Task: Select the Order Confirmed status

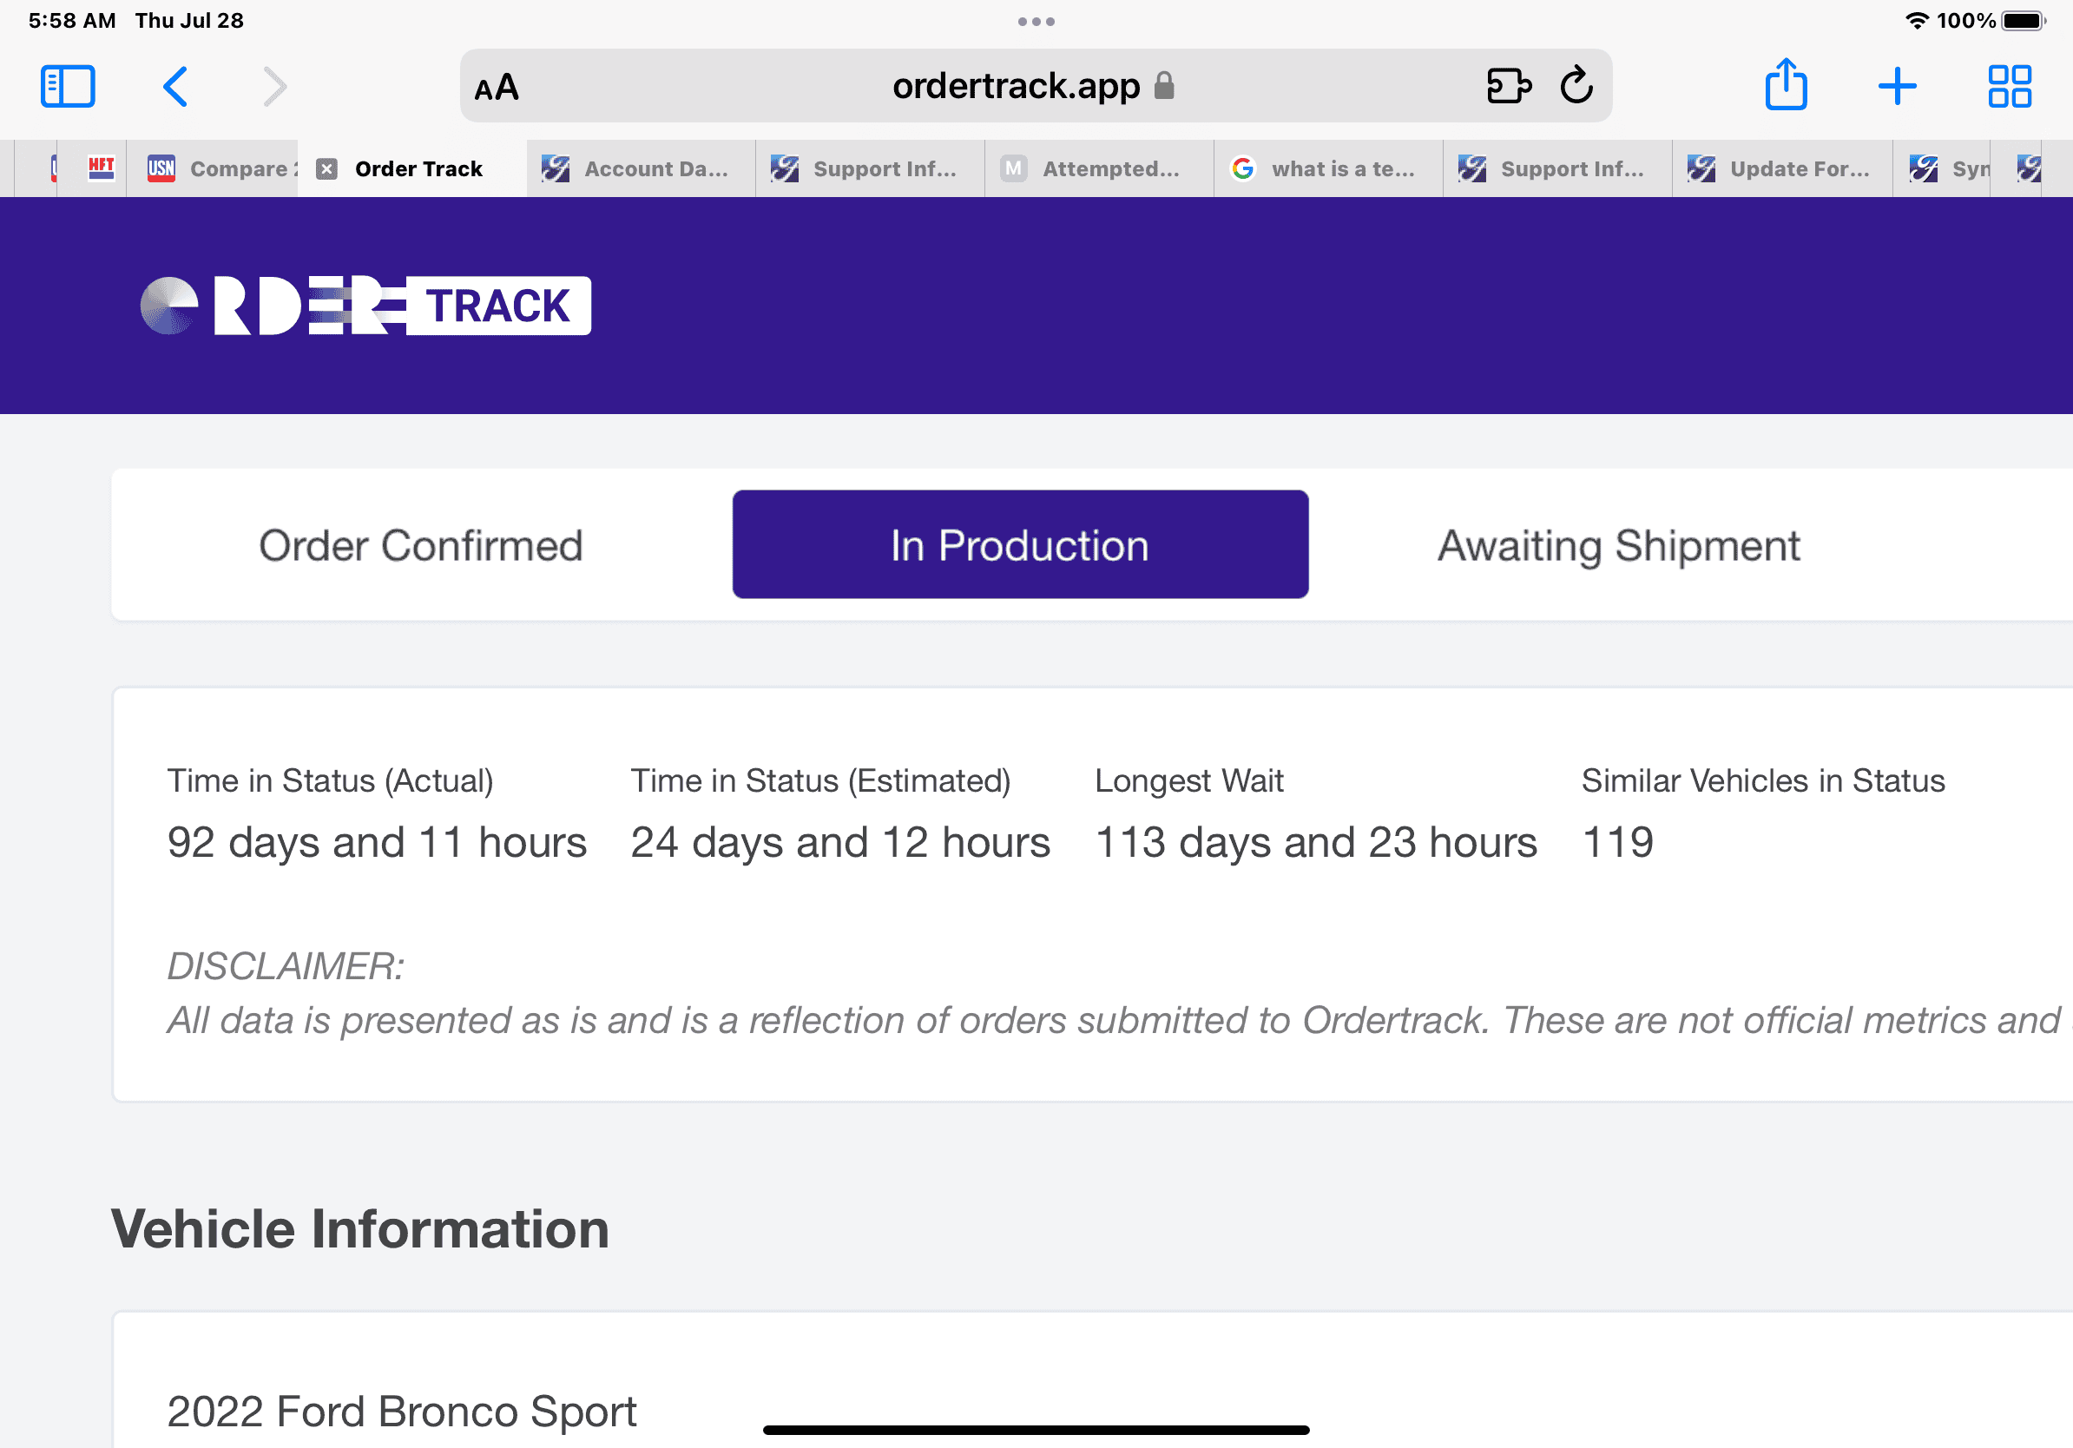Action: 421,545
